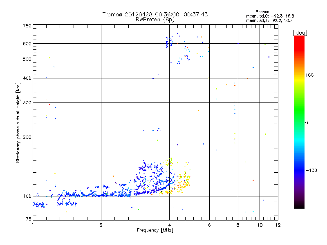Click the 'Frequency [MHz]' x-axis label

point(155,230)
